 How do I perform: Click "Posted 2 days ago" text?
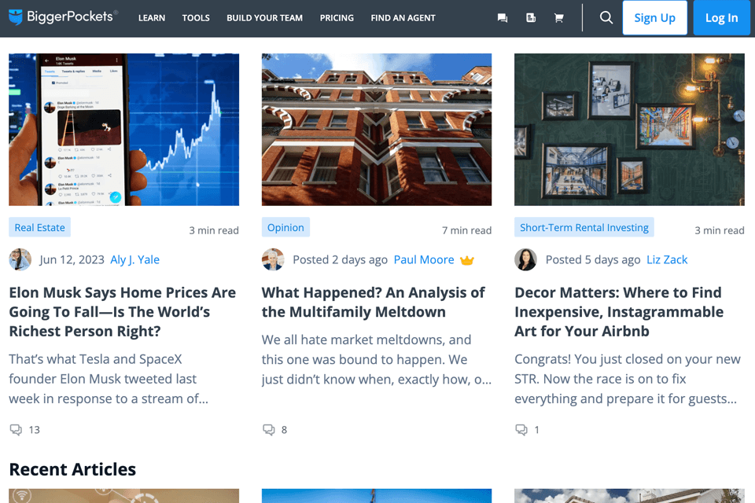pyautogui.click(x=340, y=259)
